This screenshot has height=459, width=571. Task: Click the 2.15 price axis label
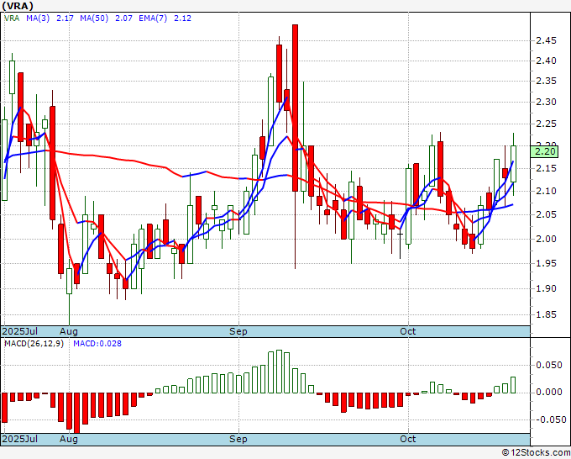tap(547, 168)
